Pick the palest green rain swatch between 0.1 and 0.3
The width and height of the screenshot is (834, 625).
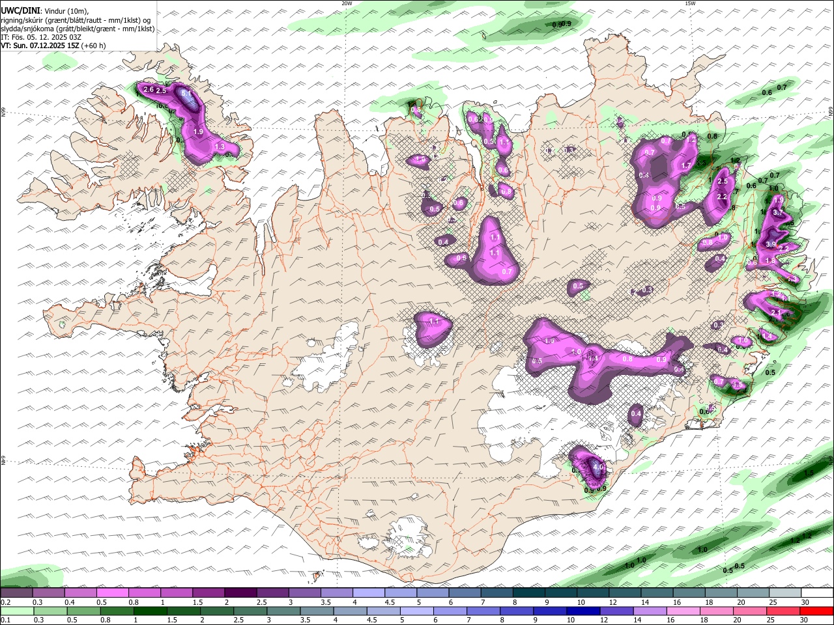pos(17,611)
